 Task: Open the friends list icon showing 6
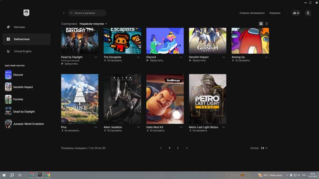click(296, 13)
